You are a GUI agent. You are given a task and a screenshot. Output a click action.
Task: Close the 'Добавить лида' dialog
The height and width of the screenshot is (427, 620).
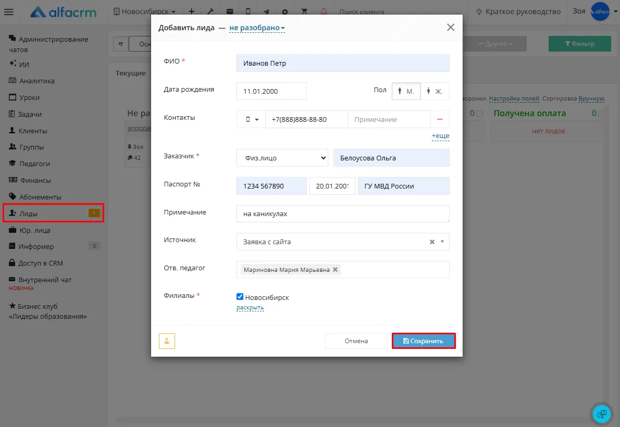tap(450, 27)
